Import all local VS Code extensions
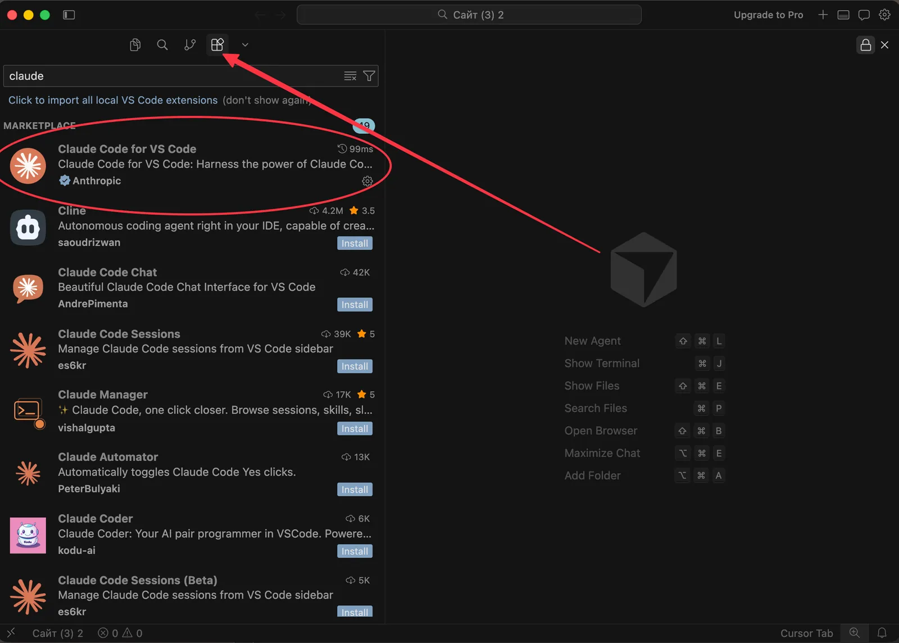 113,100
